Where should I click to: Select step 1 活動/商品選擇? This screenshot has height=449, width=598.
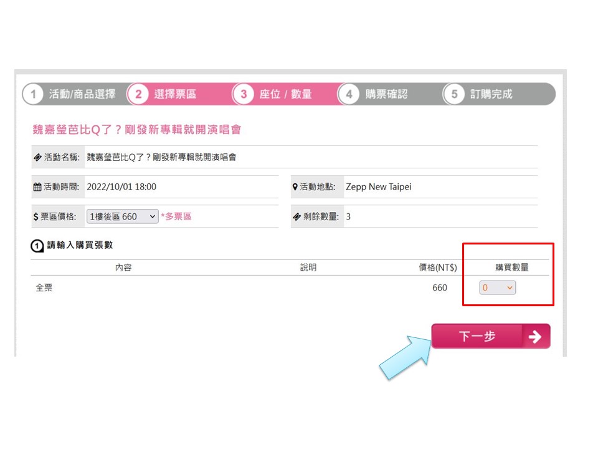coord(75,94)
